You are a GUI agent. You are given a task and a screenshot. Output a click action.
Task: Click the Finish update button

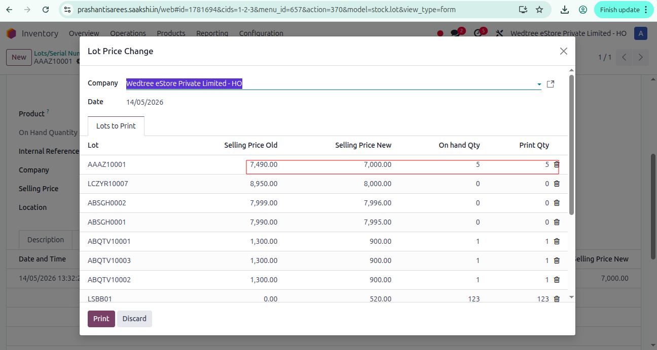click(x=625, y=10)
